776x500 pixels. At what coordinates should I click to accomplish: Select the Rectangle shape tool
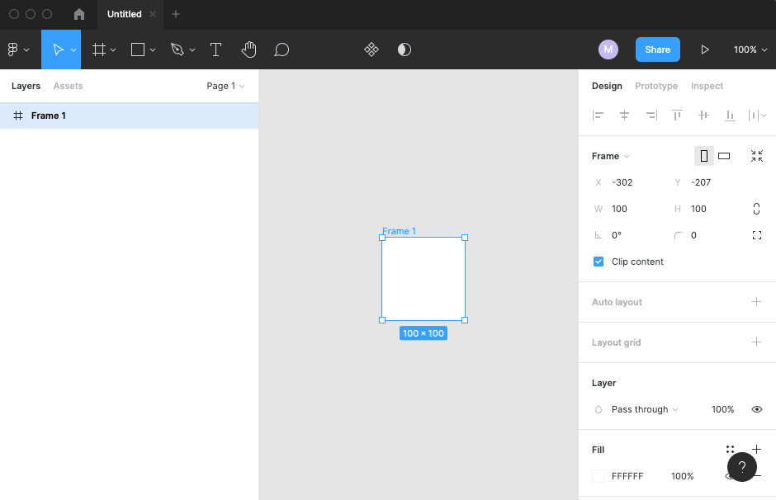tap(138, 50)
